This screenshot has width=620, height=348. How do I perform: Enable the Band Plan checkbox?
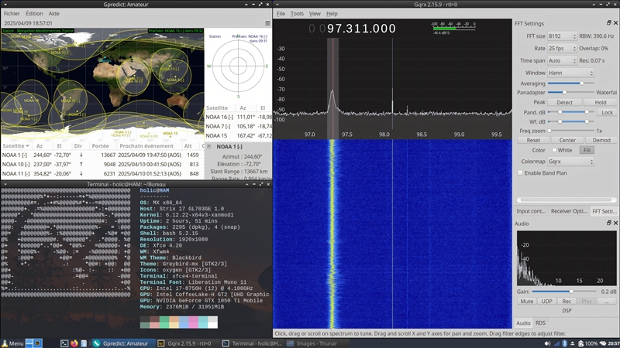[521, 172]
